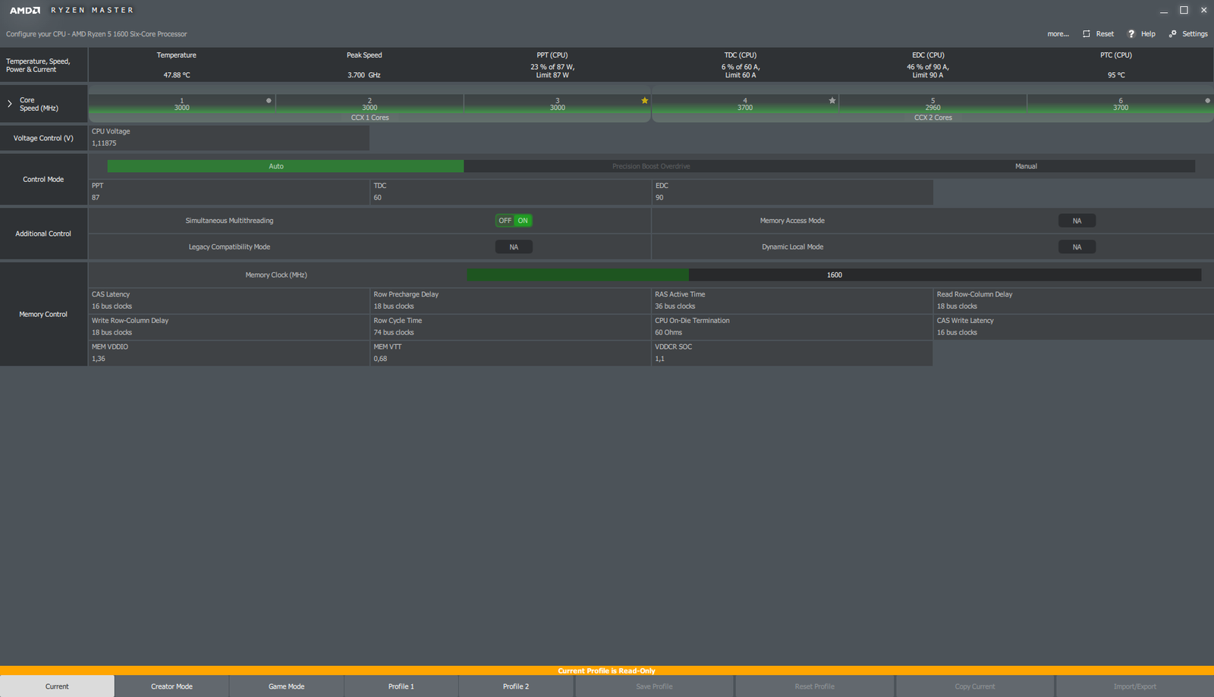Switch to the Profile 2 tab
Viewport: 1214px width, 697px height.
pos(516,686)
